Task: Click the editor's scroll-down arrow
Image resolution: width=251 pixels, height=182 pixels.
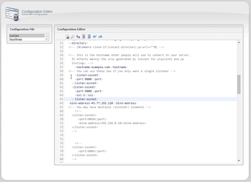Action: click(239, 161)
